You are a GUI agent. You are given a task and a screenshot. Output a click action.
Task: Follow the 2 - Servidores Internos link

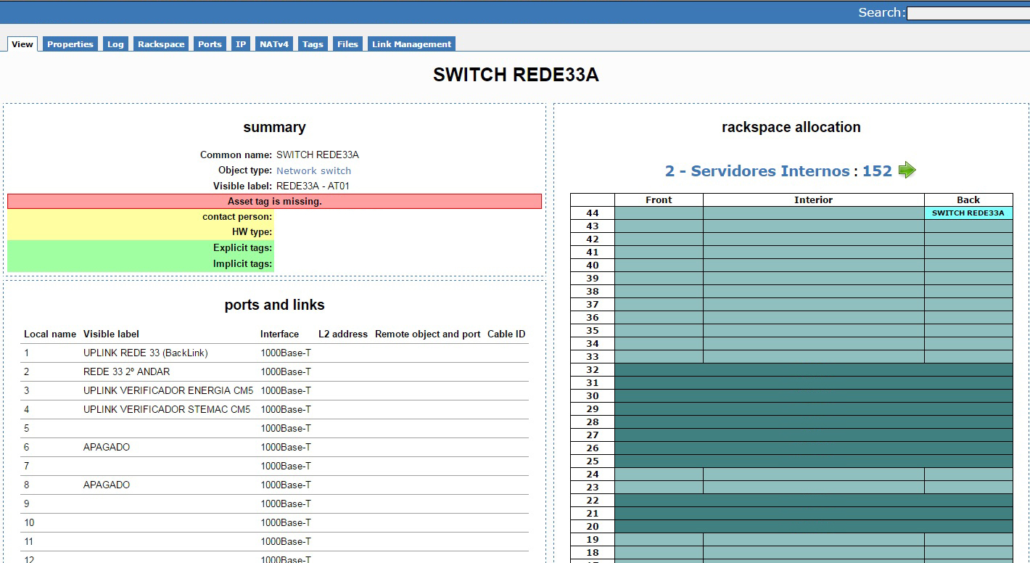[x=757, y=171]
